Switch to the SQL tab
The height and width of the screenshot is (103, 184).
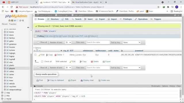65,19
